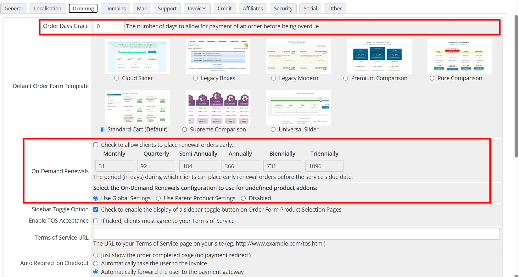
Task: Select the Standard Cart (Default) radio button
Action: pos(102,130)
